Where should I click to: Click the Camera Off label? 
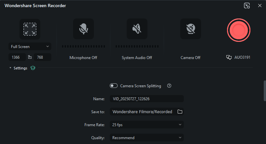pyautogui.click(x=191, y=58)
